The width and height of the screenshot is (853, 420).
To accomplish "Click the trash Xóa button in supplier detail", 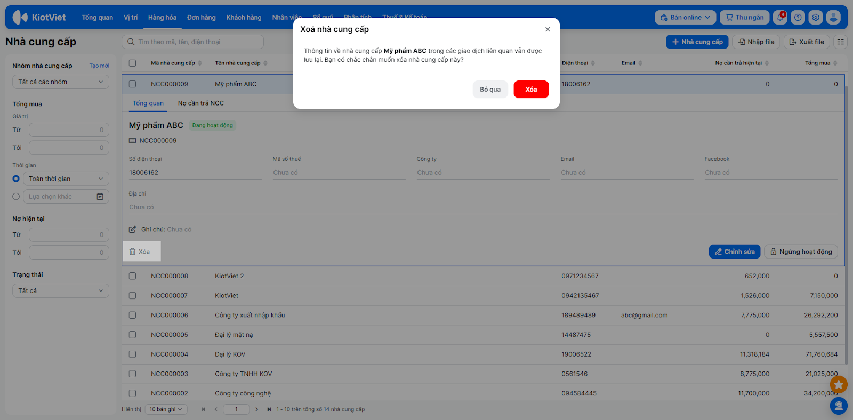I will click(142, 252).
